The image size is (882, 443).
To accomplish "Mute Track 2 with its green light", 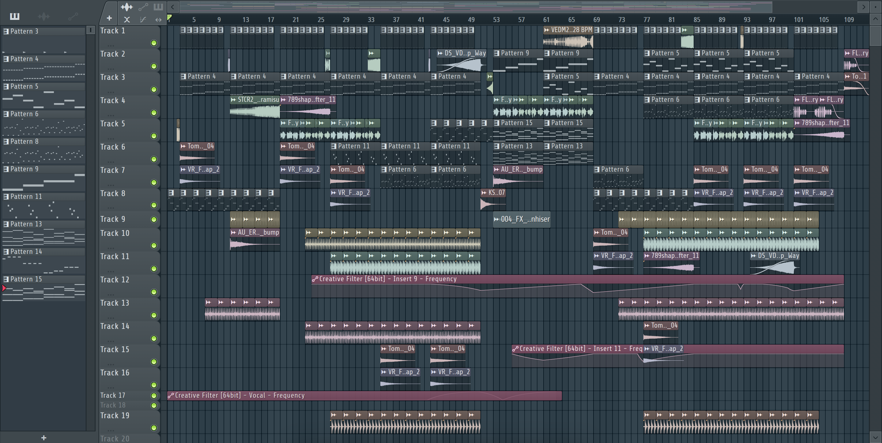I will (154, 66).
